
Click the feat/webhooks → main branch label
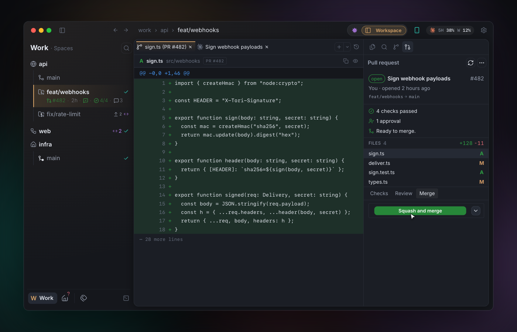[x=394, y=97]
